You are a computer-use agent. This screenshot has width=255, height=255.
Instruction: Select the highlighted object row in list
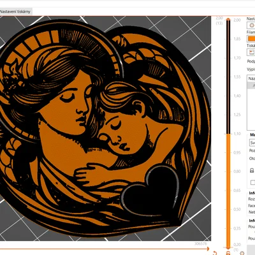point(251,85)
